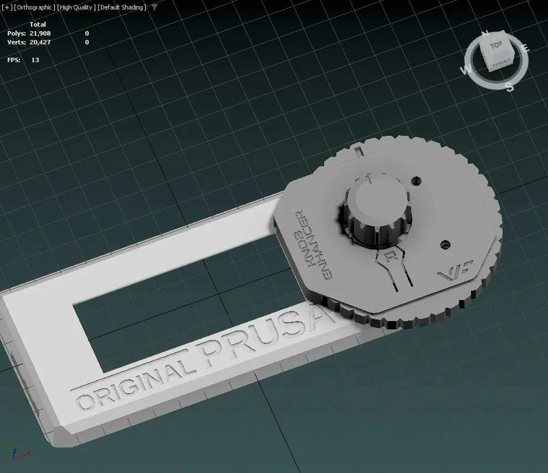548x473 pixels.
Task: Click the S compass point on ViewCube ring
Action: click(510, 87)
